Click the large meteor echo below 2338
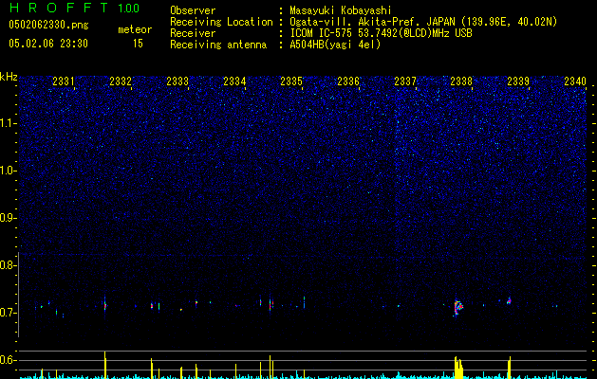Screen dimensions: 597x379 458,307
